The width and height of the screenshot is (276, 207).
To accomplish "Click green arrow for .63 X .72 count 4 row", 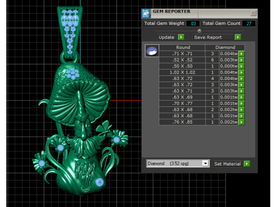I will point(241,78).
